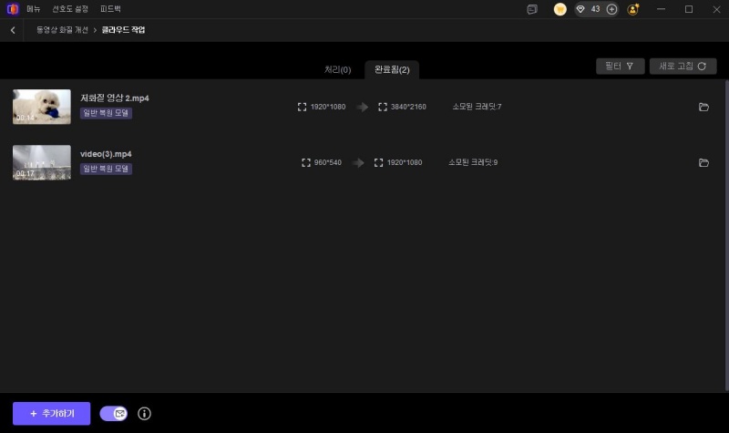
Task: Click the diamond credits icon
Action: pos(580,9)
